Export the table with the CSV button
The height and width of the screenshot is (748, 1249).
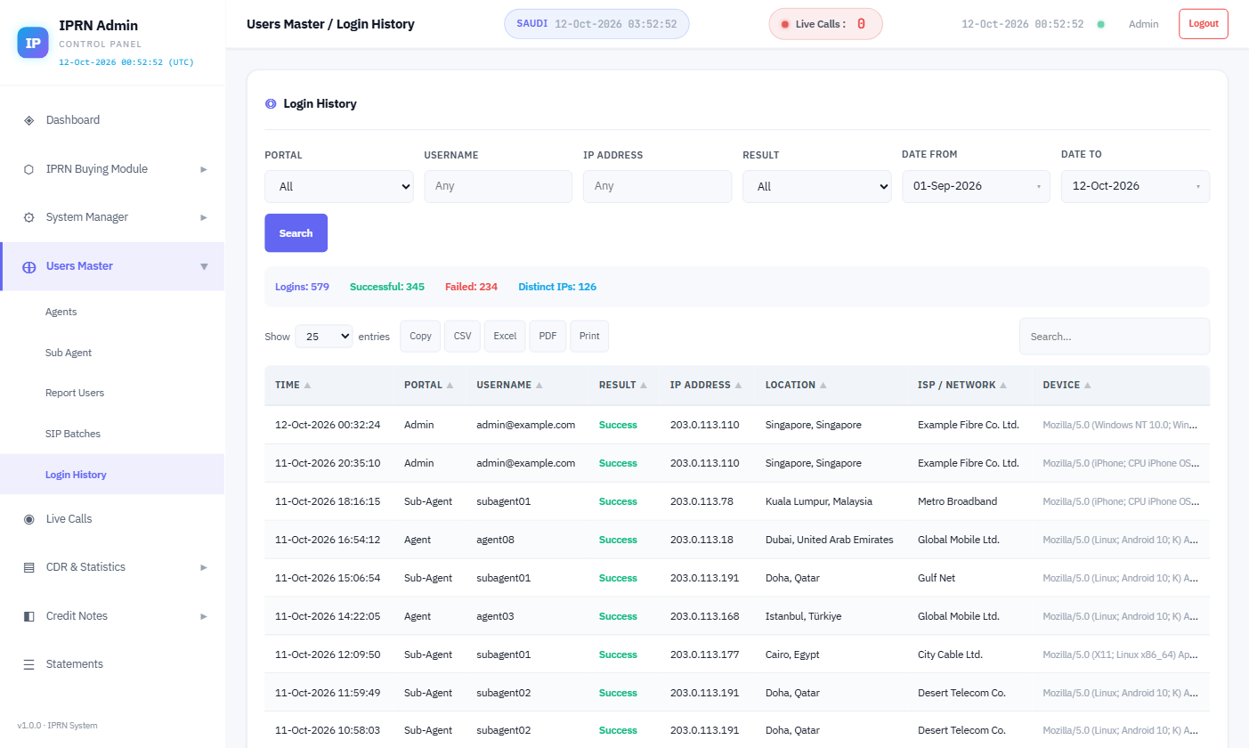462,337
